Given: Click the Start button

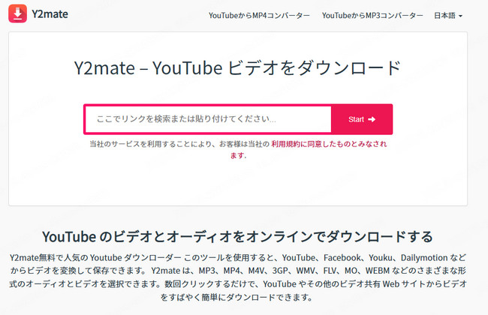Looking at the screenshot, I should [362, 119].
